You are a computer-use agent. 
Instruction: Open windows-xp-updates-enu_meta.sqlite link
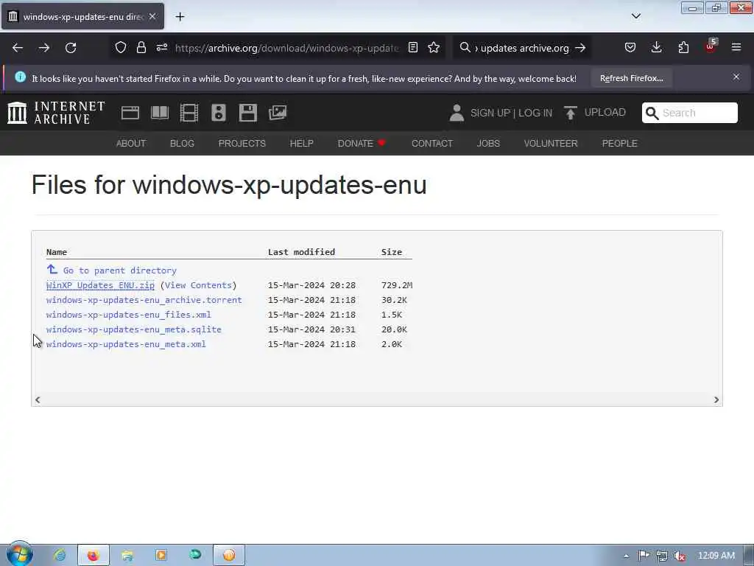[x=134, y=329]
